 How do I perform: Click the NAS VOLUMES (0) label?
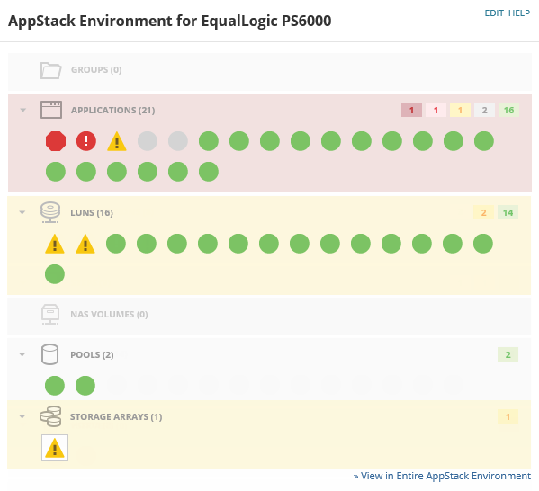109,315
